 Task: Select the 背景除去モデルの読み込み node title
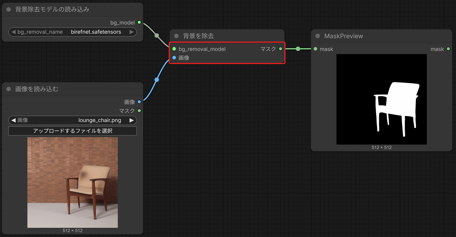[x=52, y=9]
